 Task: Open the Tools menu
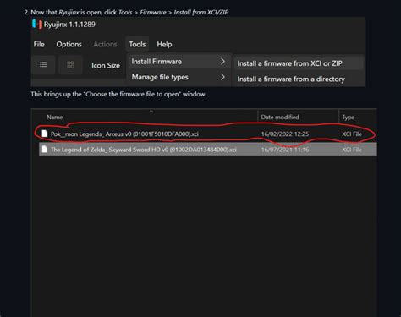pyautogui.click(x=137, y=44)
